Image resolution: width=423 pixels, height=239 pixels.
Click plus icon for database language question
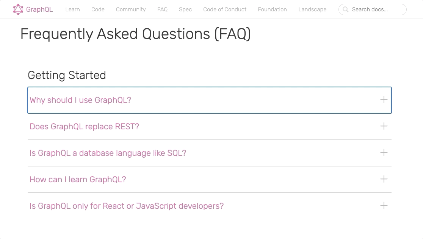click(384, 153)
